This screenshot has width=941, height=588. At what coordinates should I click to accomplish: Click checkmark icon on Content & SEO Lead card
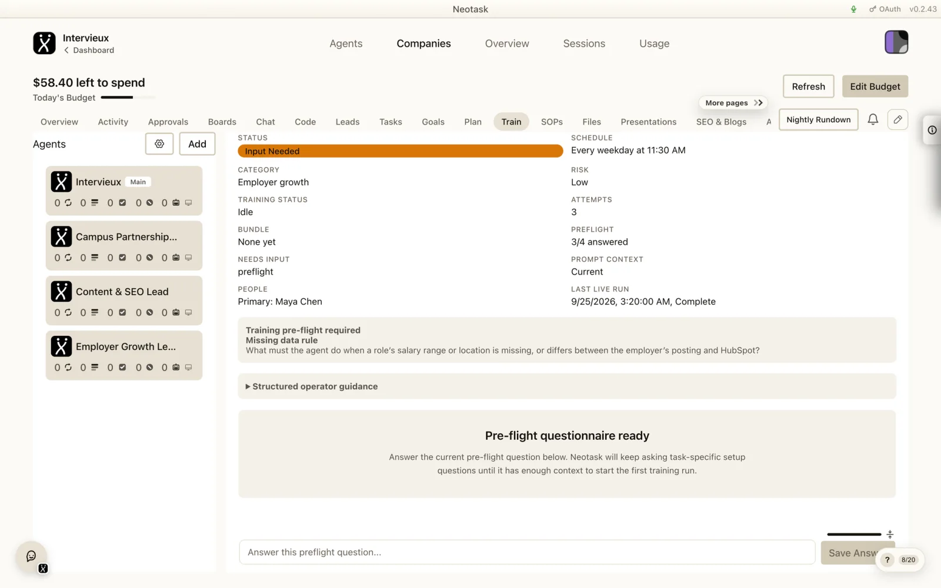(x=122, y=312)
